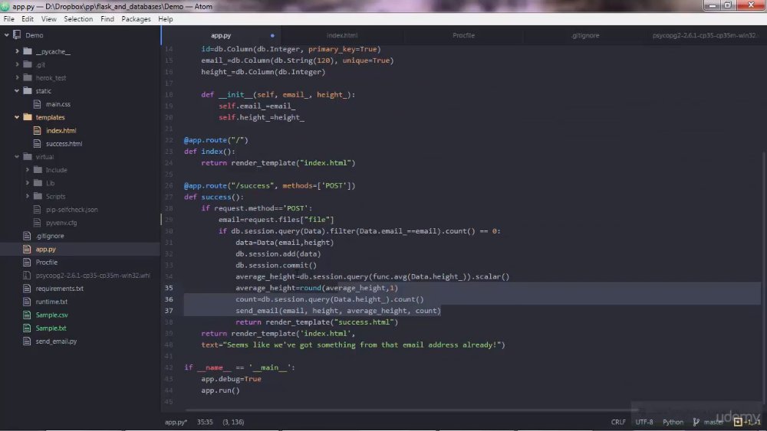Click the send_email call on line 37
The image size is (767, 431).
[338, 311]
